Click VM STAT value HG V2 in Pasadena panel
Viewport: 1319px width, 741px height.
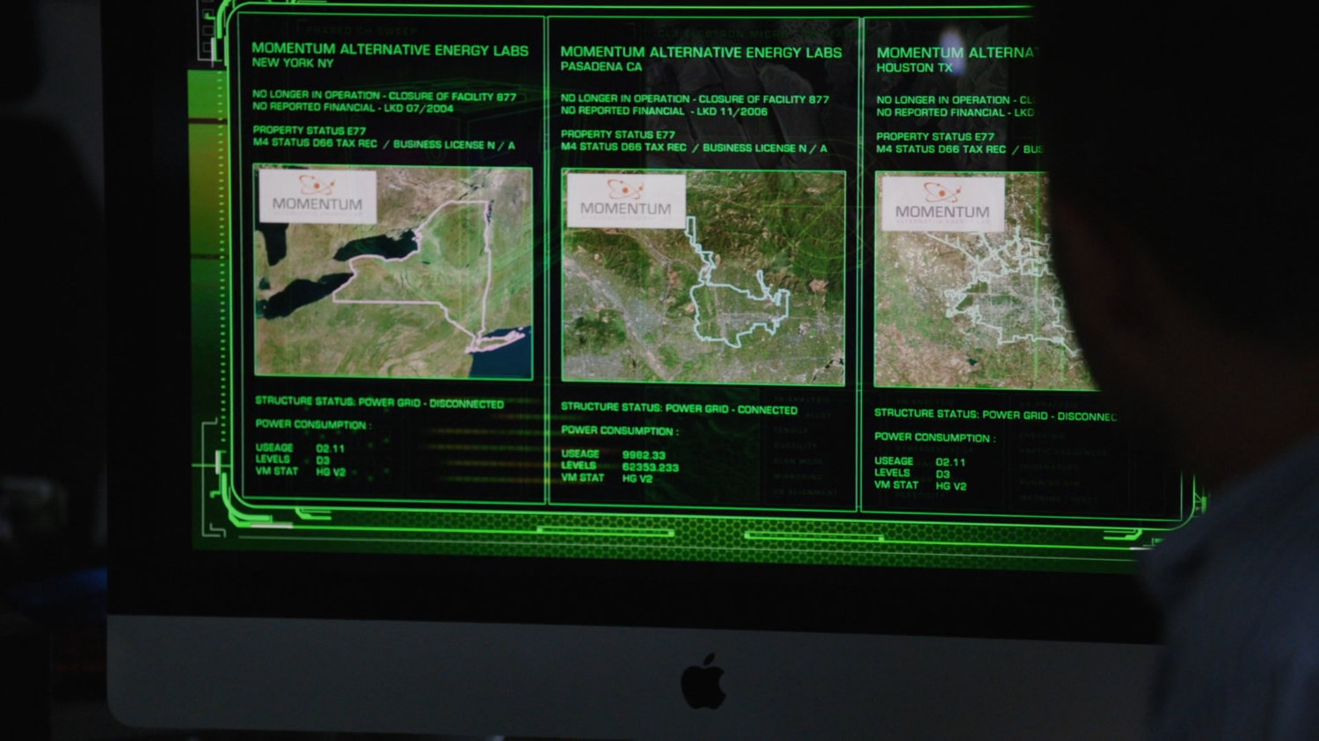638,479
